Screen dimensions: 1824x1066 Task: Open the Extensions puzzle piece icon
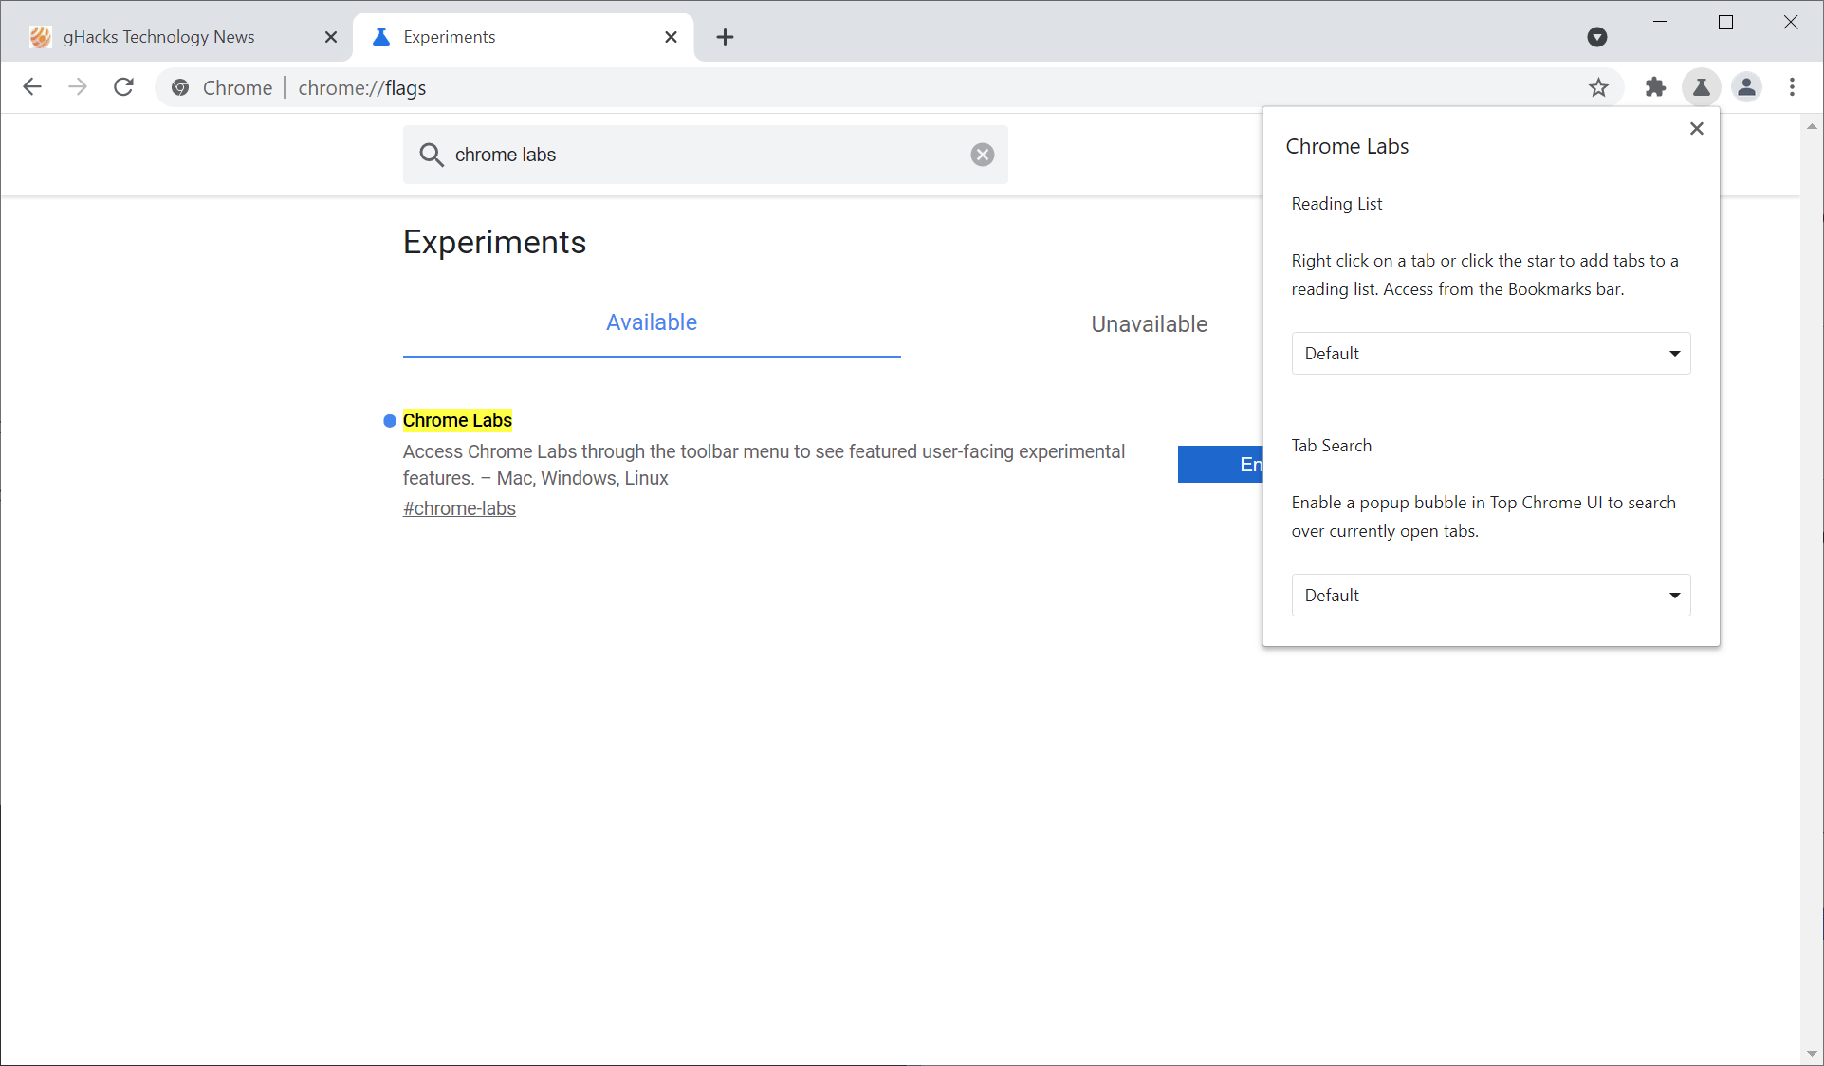tap(1656, 86)
